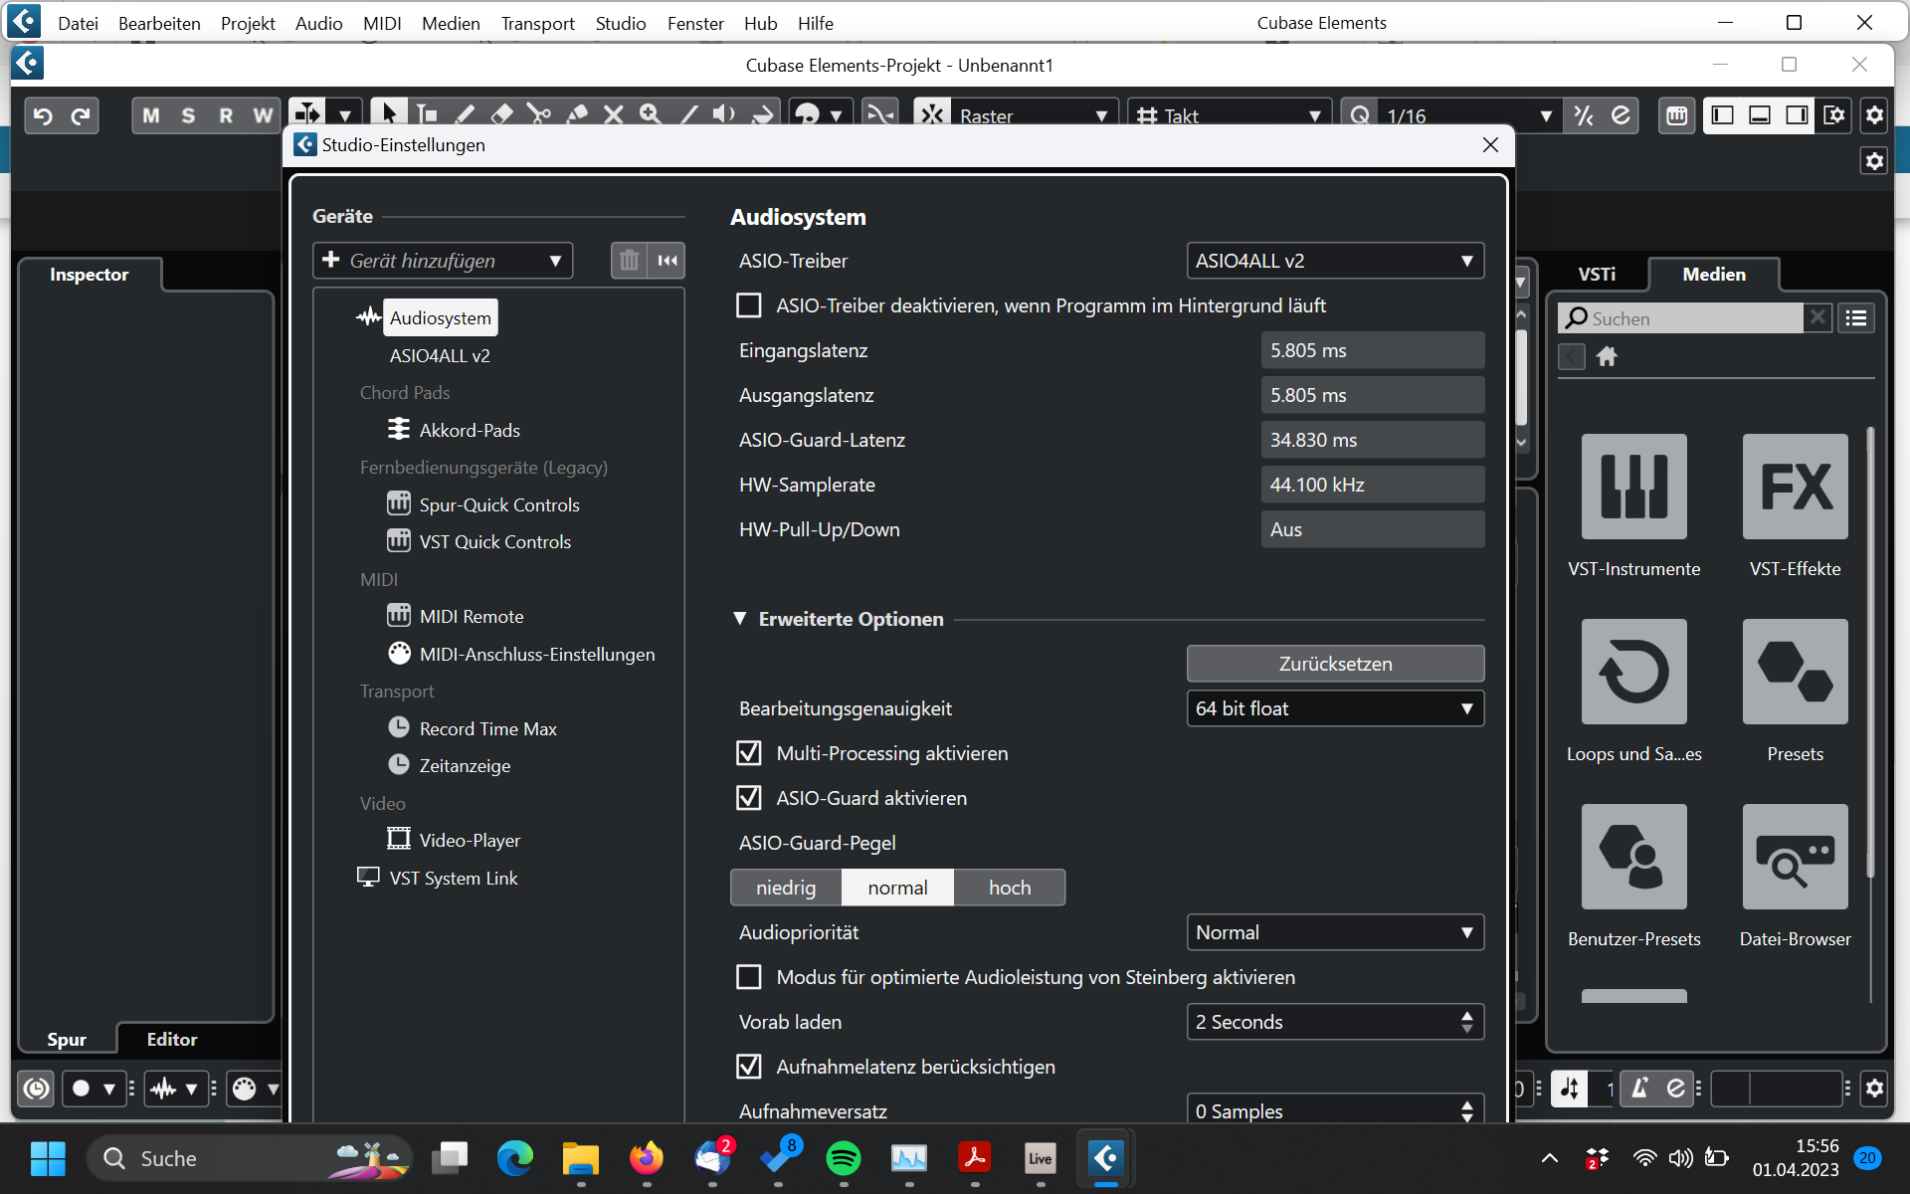Uncheck Multi-Processing aktivieren
The image size is (1910, 1194).
(x=749, y=753)
